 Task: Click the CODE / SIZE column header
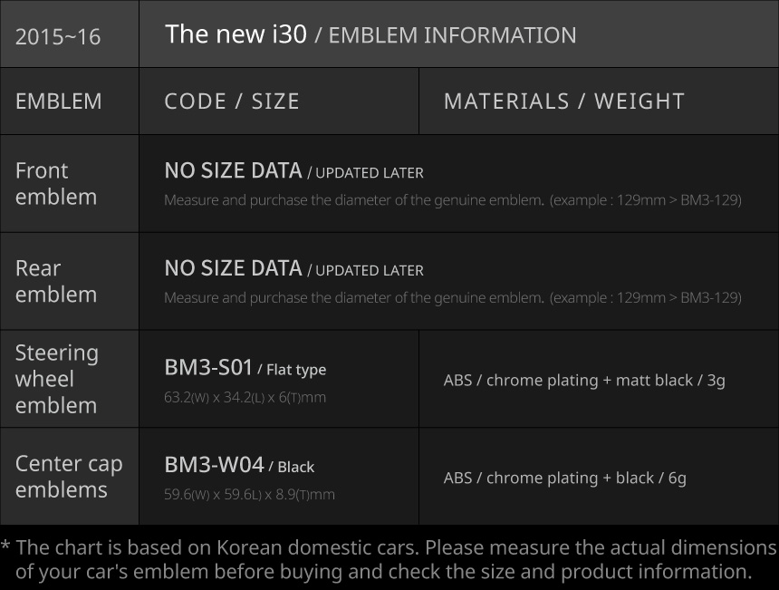tap(232, 101)
